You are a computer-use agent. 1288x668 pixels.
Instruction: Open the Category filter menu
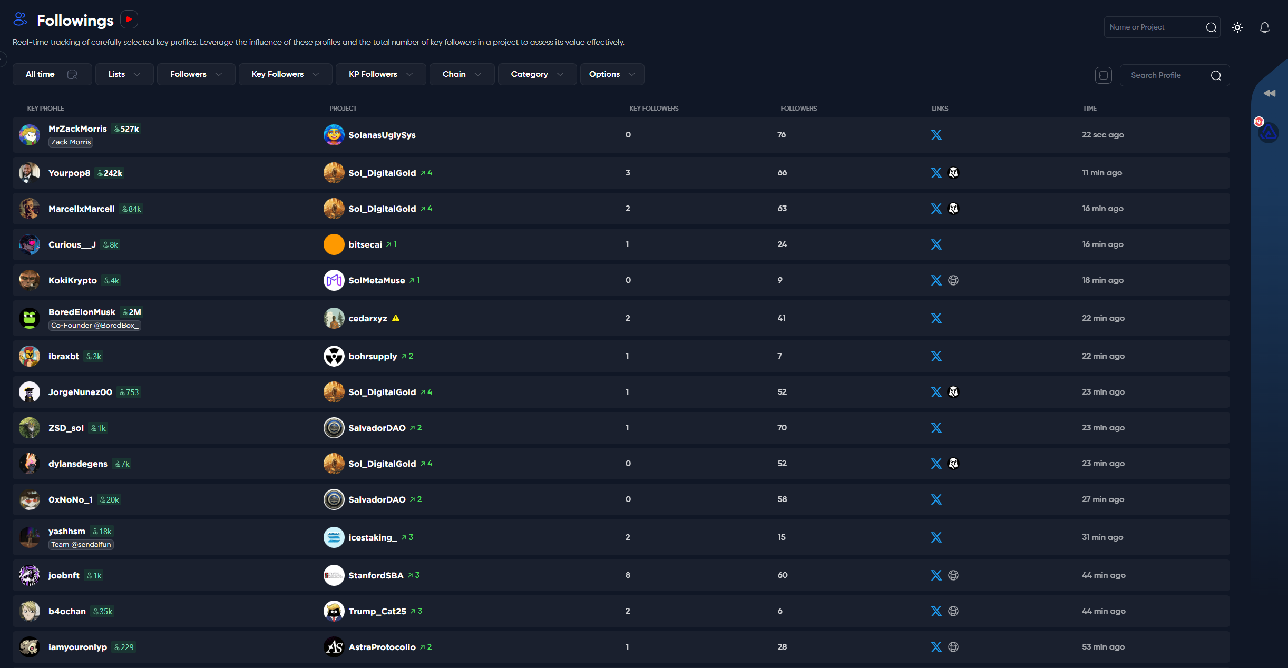536,74
